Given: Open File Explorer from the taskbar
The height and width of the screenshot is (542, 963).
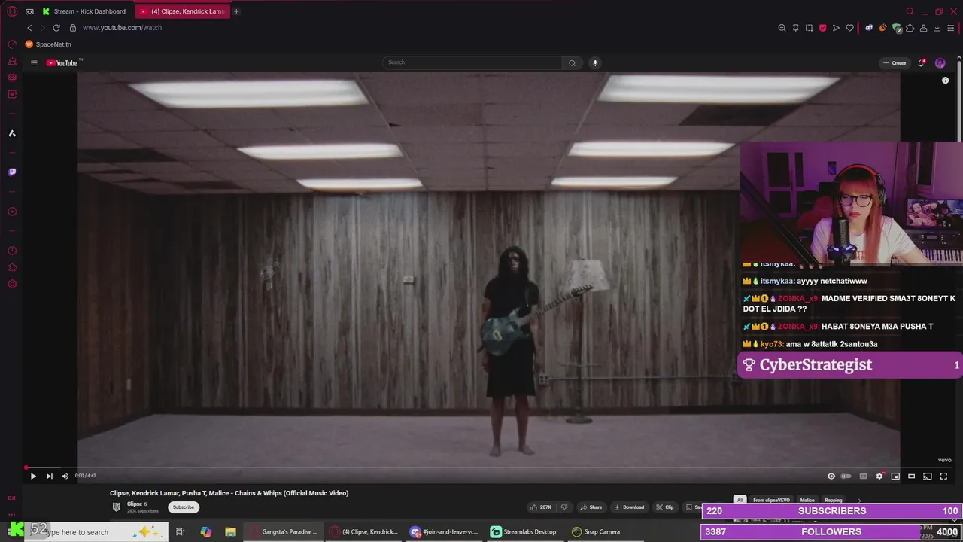Looking at the screenshot, I should pyautogui.click(x=231, y=532).
